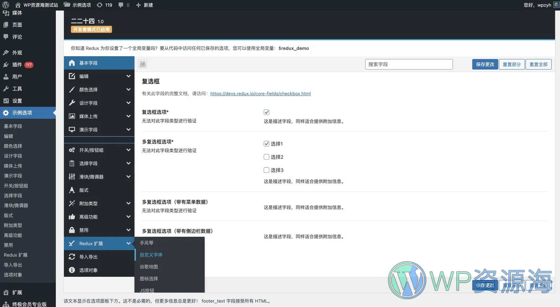This screenshot has width=560, height=307.
Task: Click the WordPress logo in admin bar
Action: (6, 5)
